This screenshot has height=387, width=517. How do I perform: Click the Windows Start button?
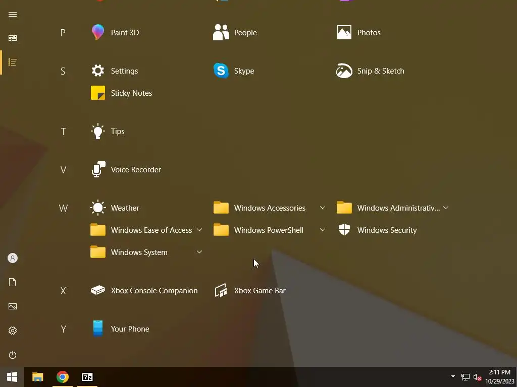pyautogui.click(x=12, y=377)
